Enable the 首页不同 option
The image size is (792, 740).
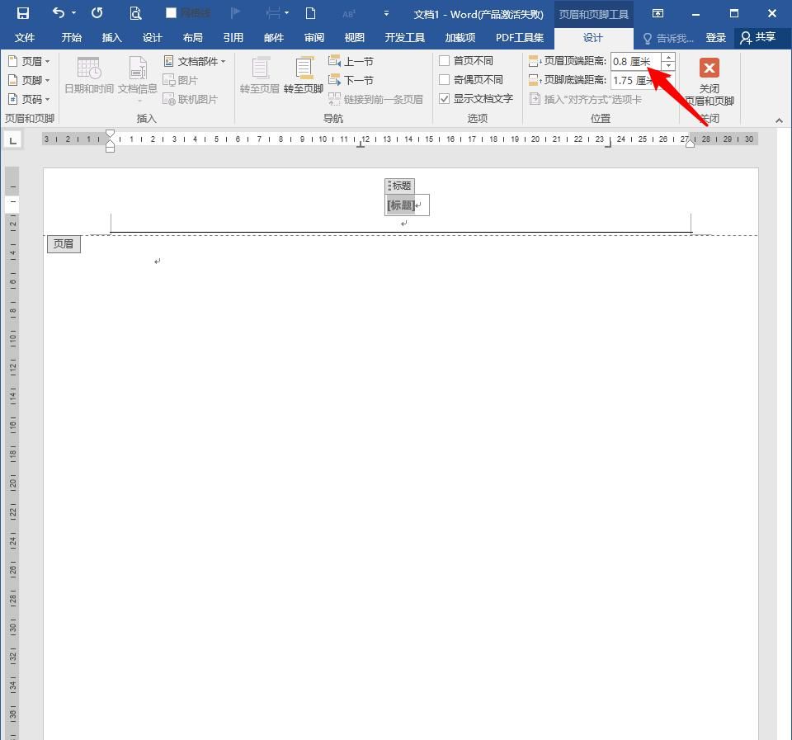[445, 61]
